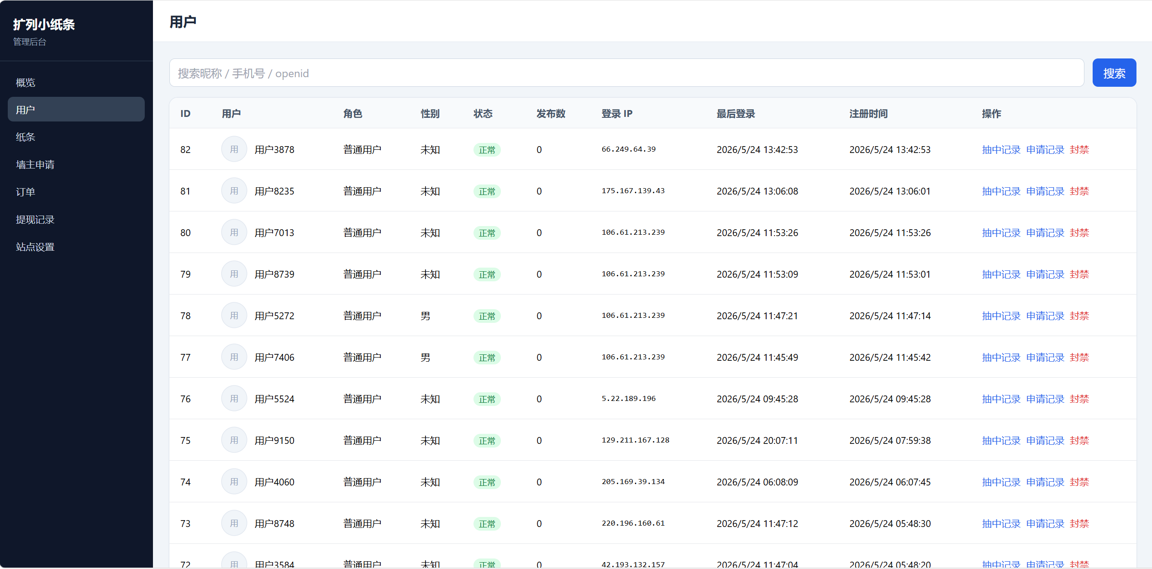The height and width of the screenshot is (569, 1152).
Task: Click 最后登录 column header
Action: tap(736, 114)
